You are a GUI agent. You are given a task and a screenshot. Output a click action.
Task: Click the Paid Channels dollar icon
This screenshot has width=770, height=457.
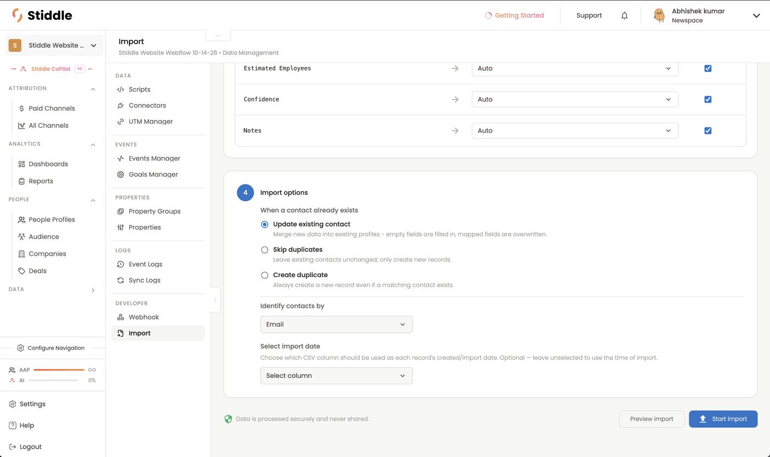pos(21,108)
